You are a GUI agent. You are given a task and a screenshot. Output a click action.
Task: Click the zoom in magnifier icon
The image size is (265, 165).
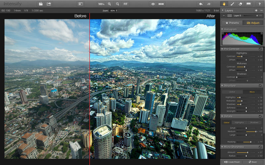pos(109,4)
